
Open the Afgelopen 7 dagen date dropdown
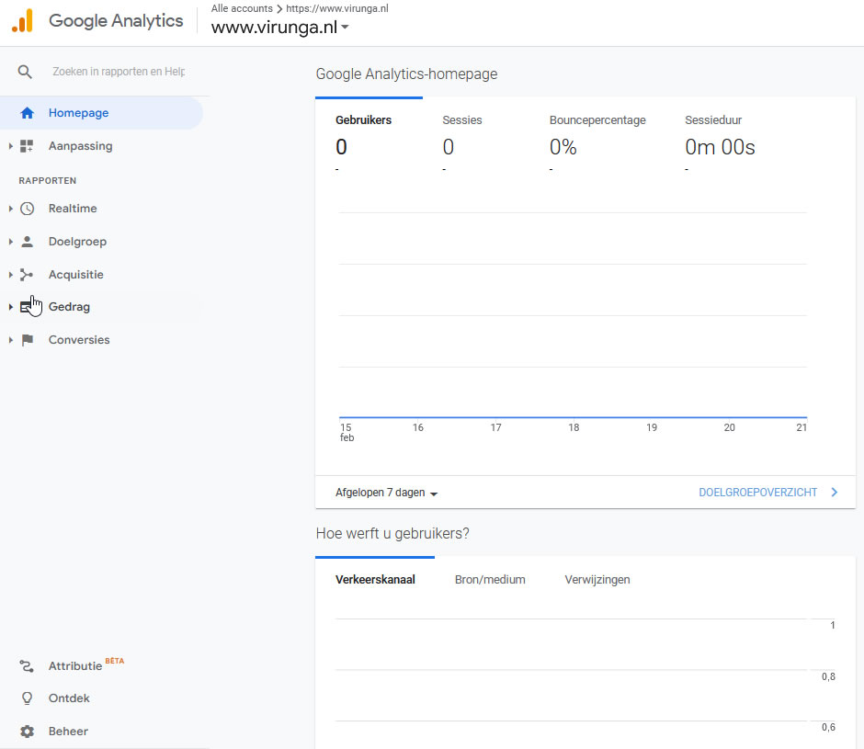(x=386, y=493)
